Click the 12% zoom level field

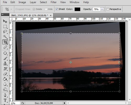click(x=14, y=103)
